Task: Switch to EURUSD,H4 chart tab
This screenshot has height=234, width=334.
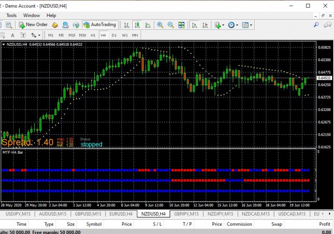Action: [121, 214]
